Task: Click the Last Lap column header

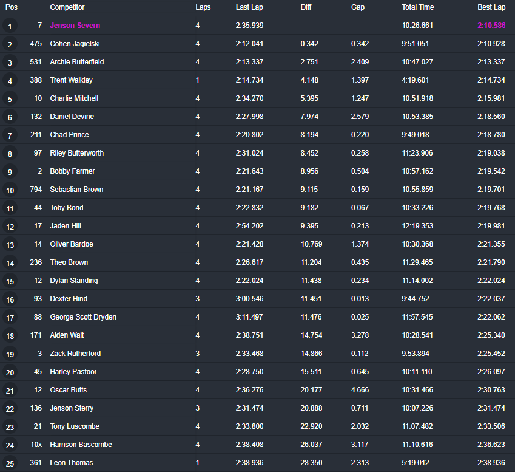Action: point(249,7)
